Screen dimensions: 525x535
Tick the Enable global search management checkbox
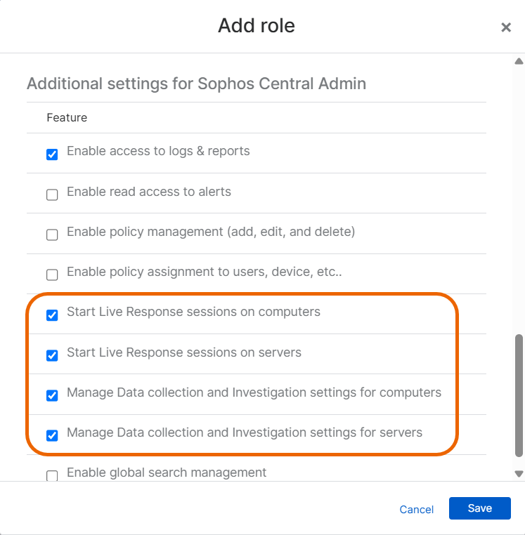(x=52, y=475)
